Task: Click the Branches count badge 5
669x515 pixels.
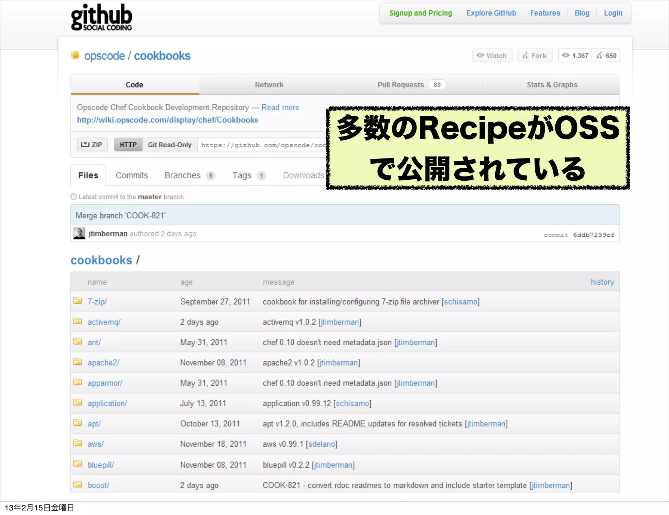Action: point(211,176)
